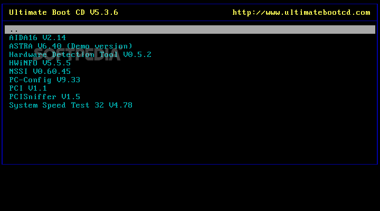Viewport: 380px width, 211px height.
Task: Start Hardware Detection Tool V0.5.2
Action: (80, 54)
